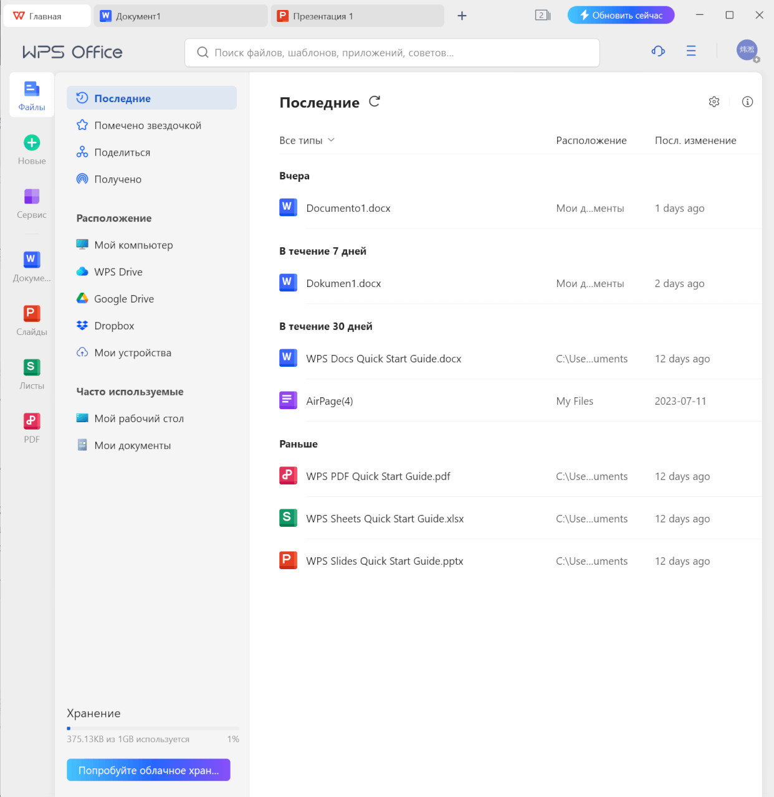This screenshot has height=797, width=774.
Task: Open customer support via headset icon
Action: pos(658,51)
